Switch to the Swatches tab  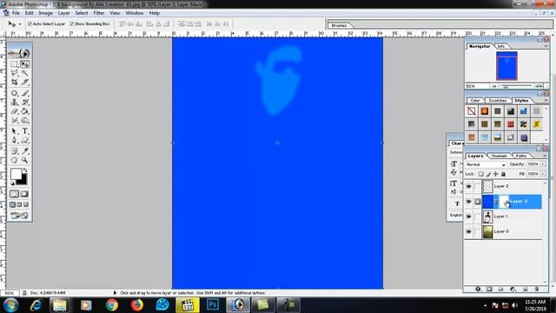pos(498,101)
